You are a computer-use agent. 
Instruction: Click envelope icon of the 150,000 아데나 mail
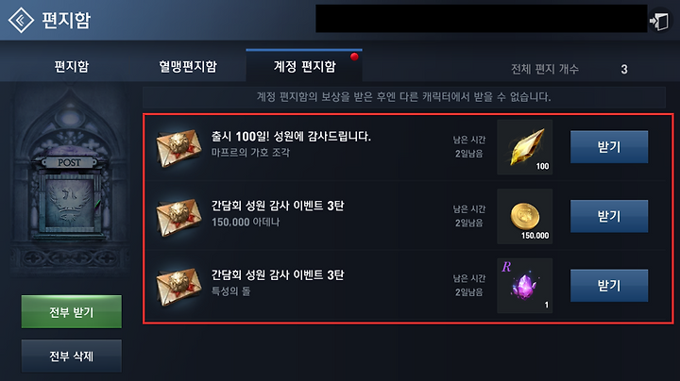point(178,217)
